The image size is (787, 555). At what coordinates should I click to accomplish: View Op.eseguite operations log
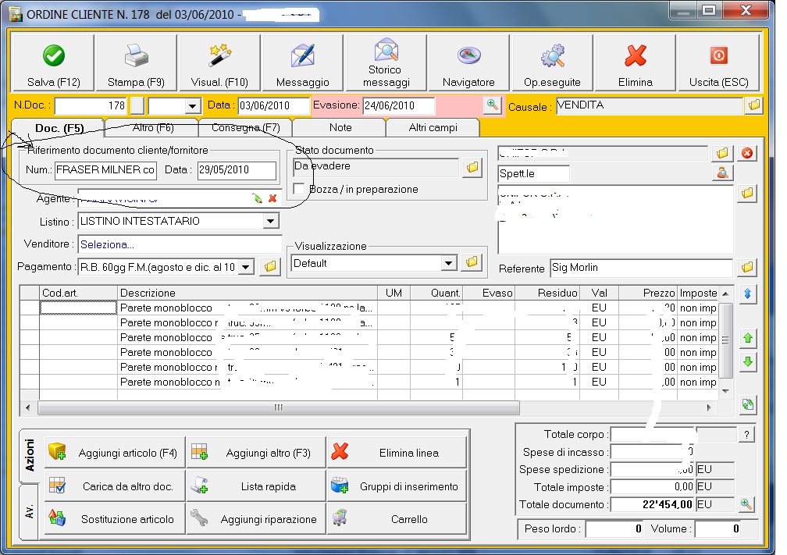click(552, 62)
